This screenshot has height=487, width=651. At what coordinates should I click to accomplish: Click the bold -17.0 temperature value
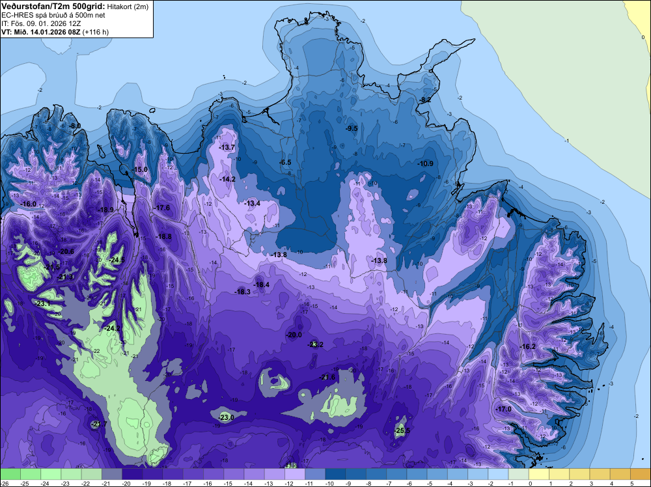tap(504, 409)
